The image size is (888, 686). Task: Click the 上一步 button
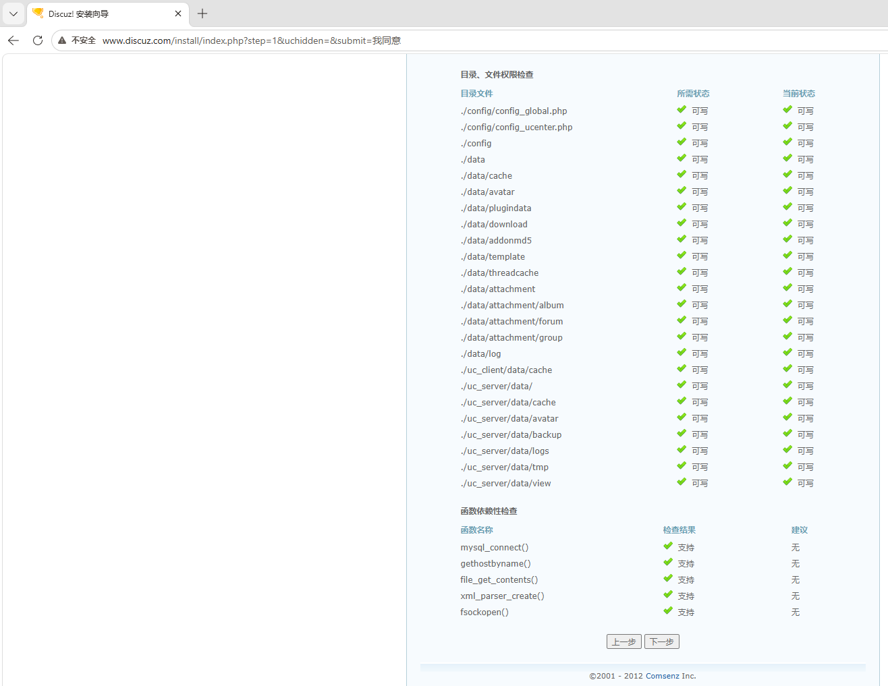pos(624,641)
